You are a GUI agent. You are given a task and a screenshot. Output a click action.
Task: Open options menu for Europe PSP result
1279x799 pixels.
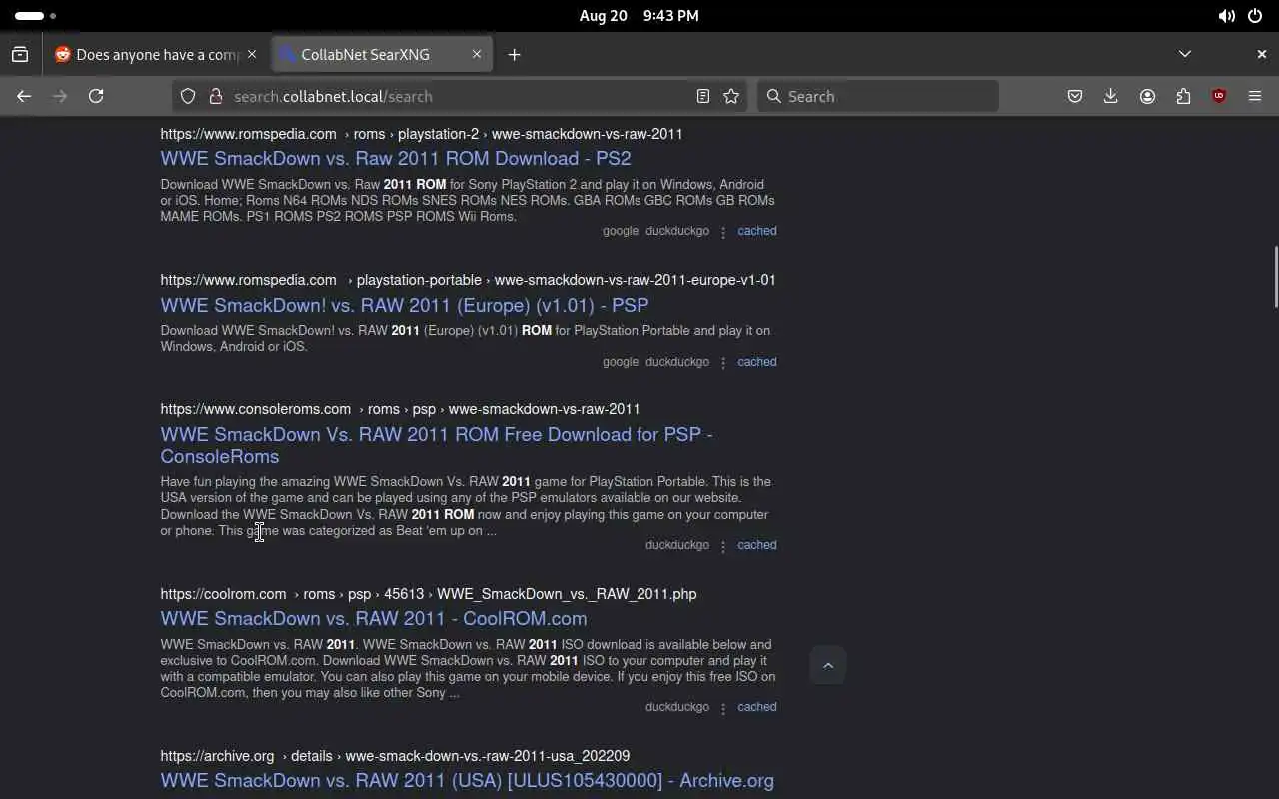pos(723,363)
